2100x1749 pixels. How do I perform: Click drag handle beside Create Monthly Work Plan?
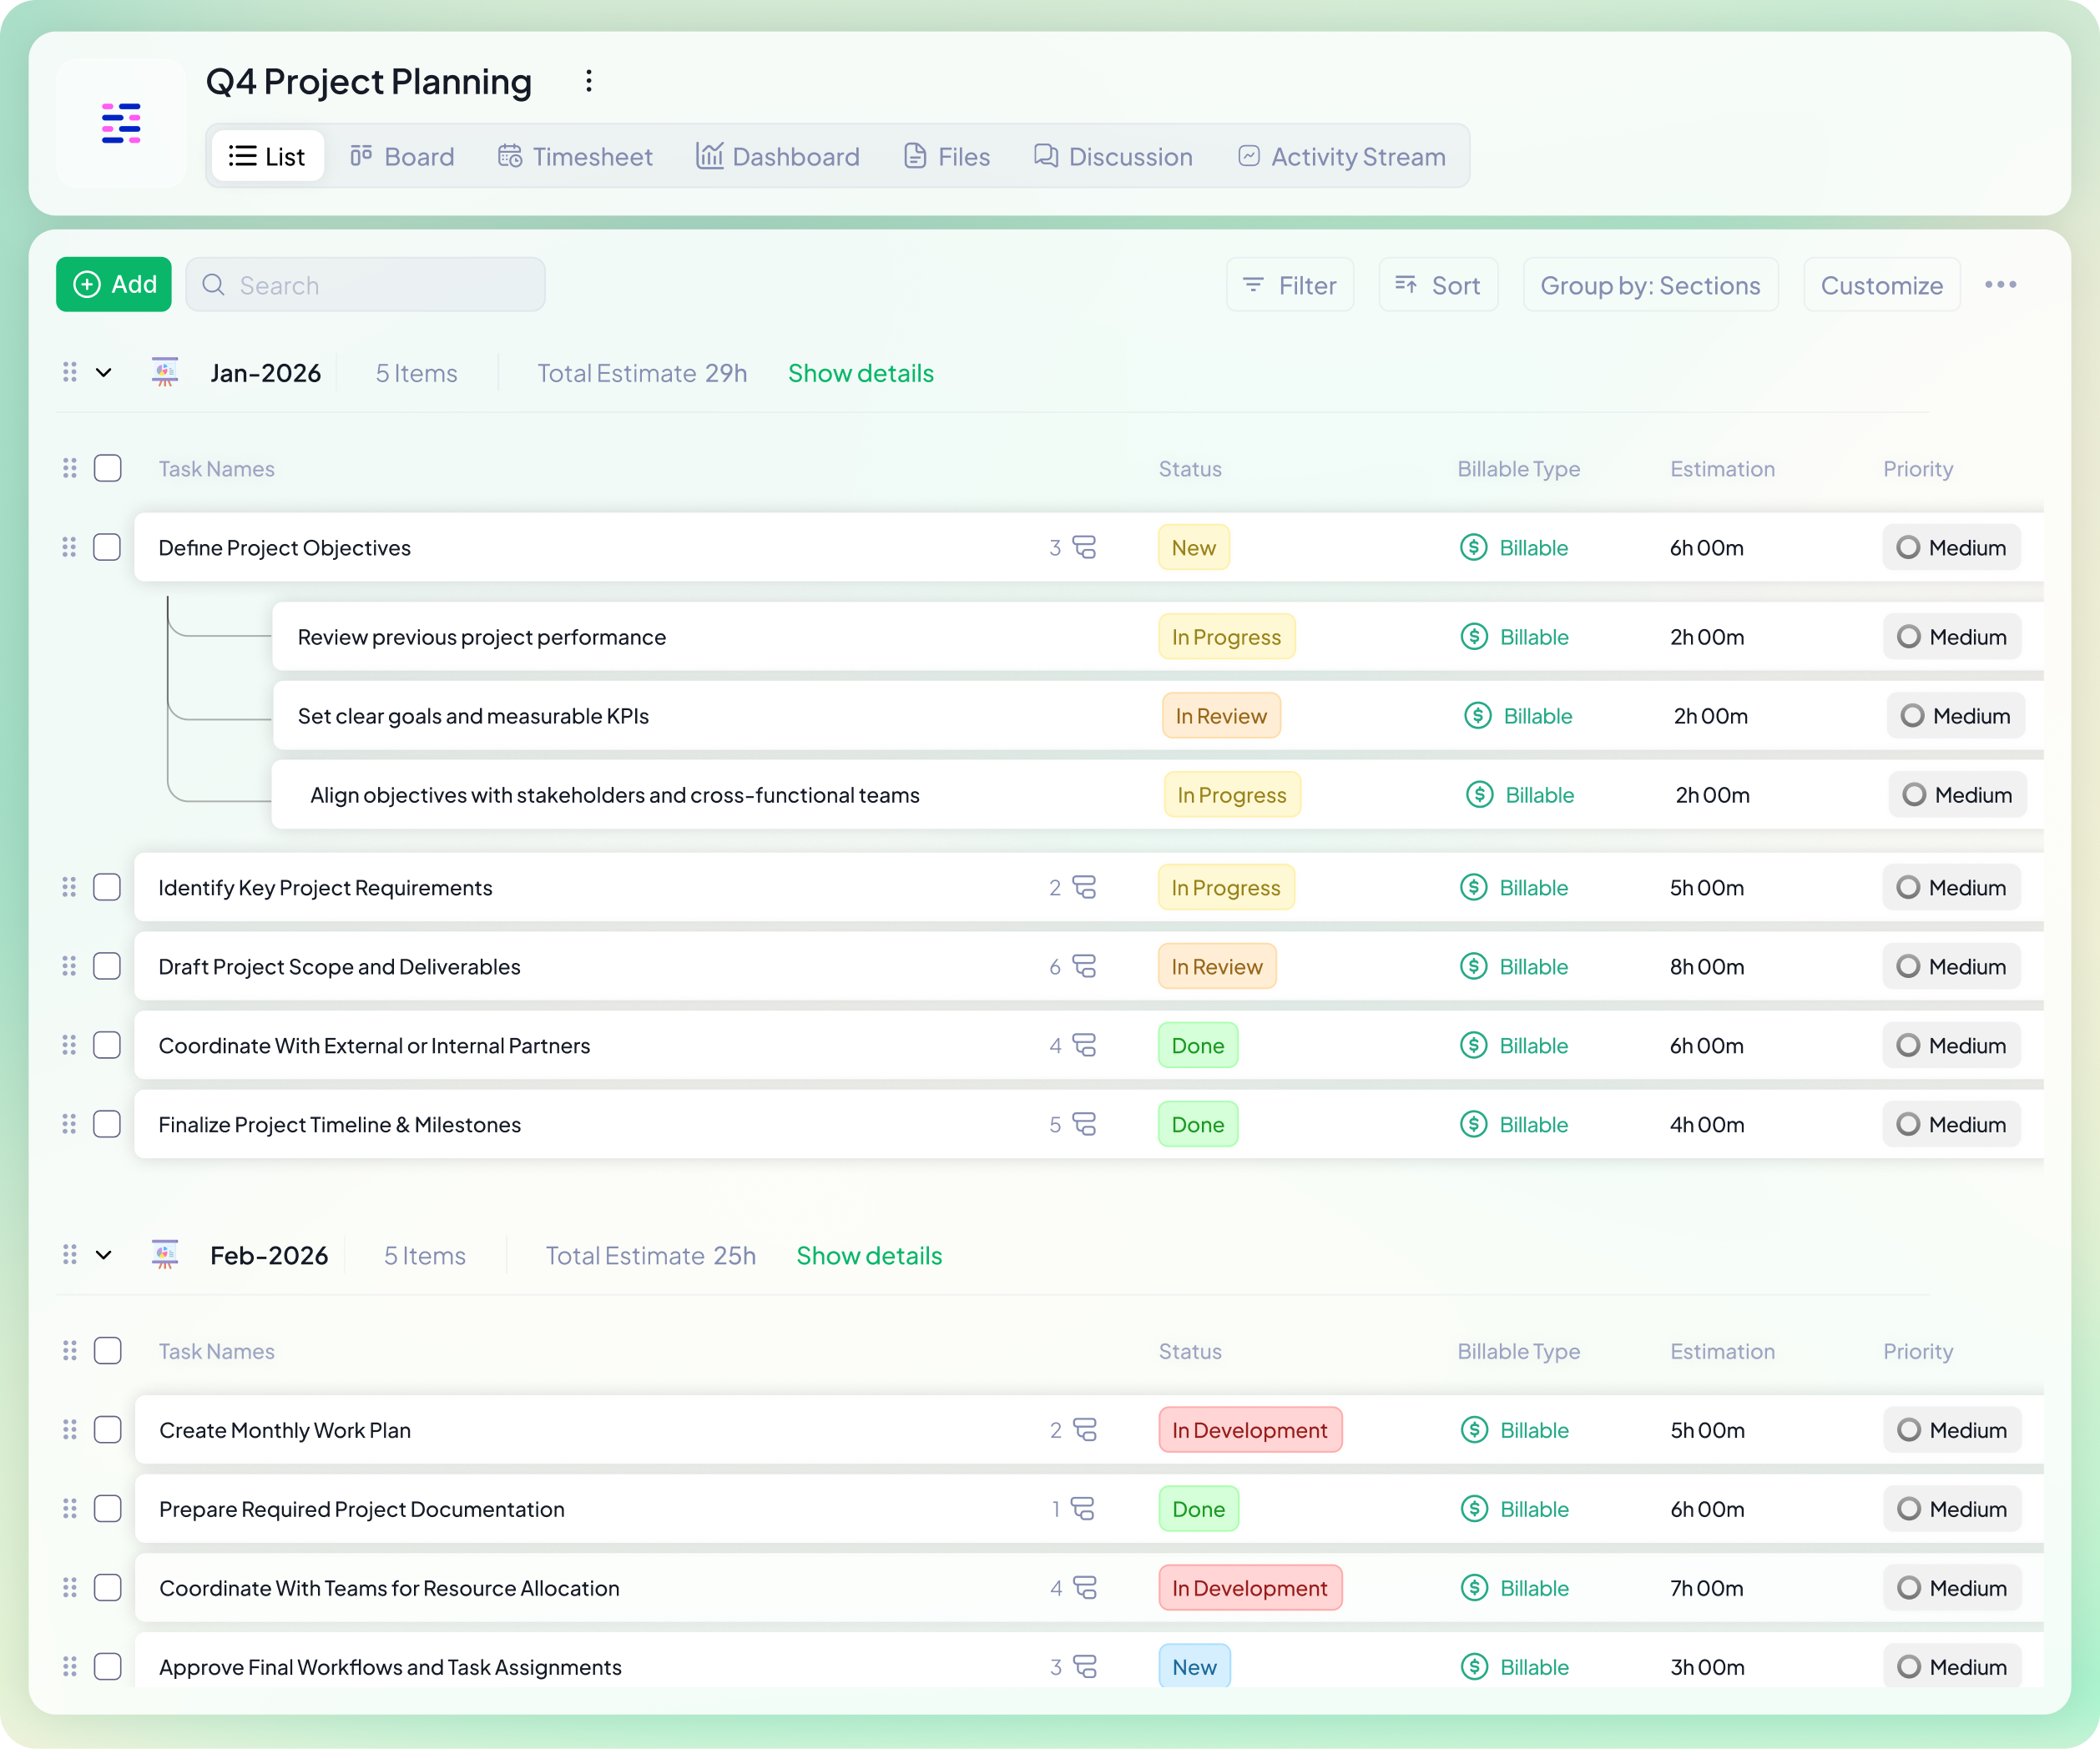(69, 1430)
